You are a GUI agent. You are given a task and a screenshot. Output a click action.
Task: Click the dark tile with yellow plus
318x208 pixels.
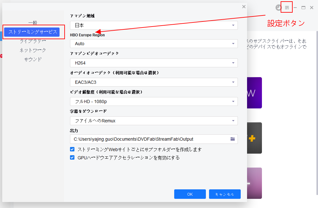tap(254, 138)
